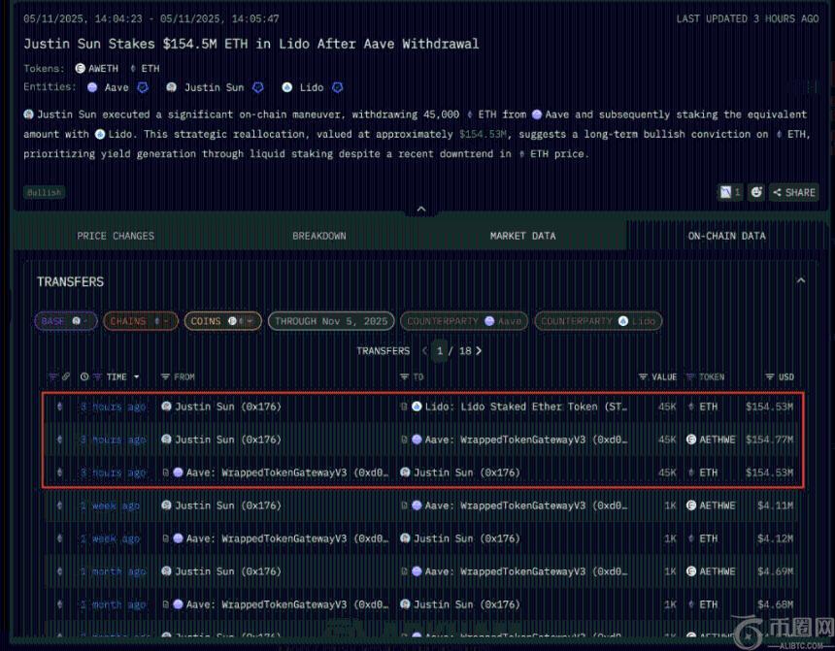Collapse the summary panel with the up chevron
The image size is (835, 651).
420,209
